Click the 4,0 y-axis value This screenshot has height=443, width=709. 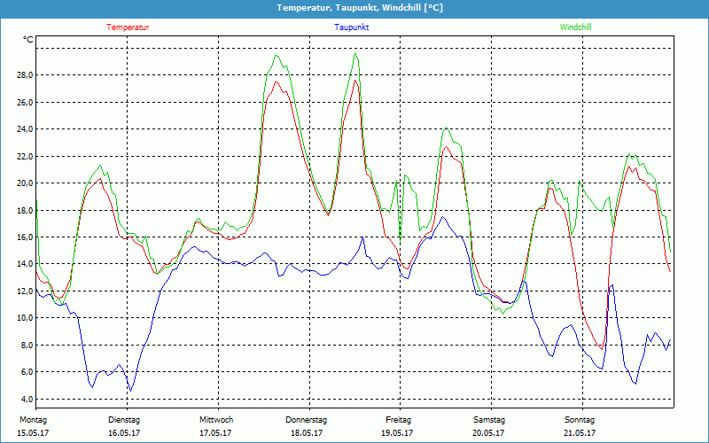point(27,399)
